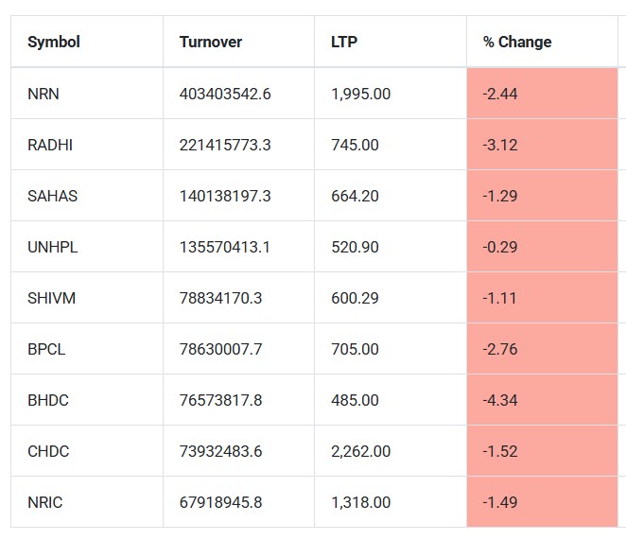This screenshot has width=626, height=540.
Task: Click the BPCL symbol
Action: coord(46,349)
